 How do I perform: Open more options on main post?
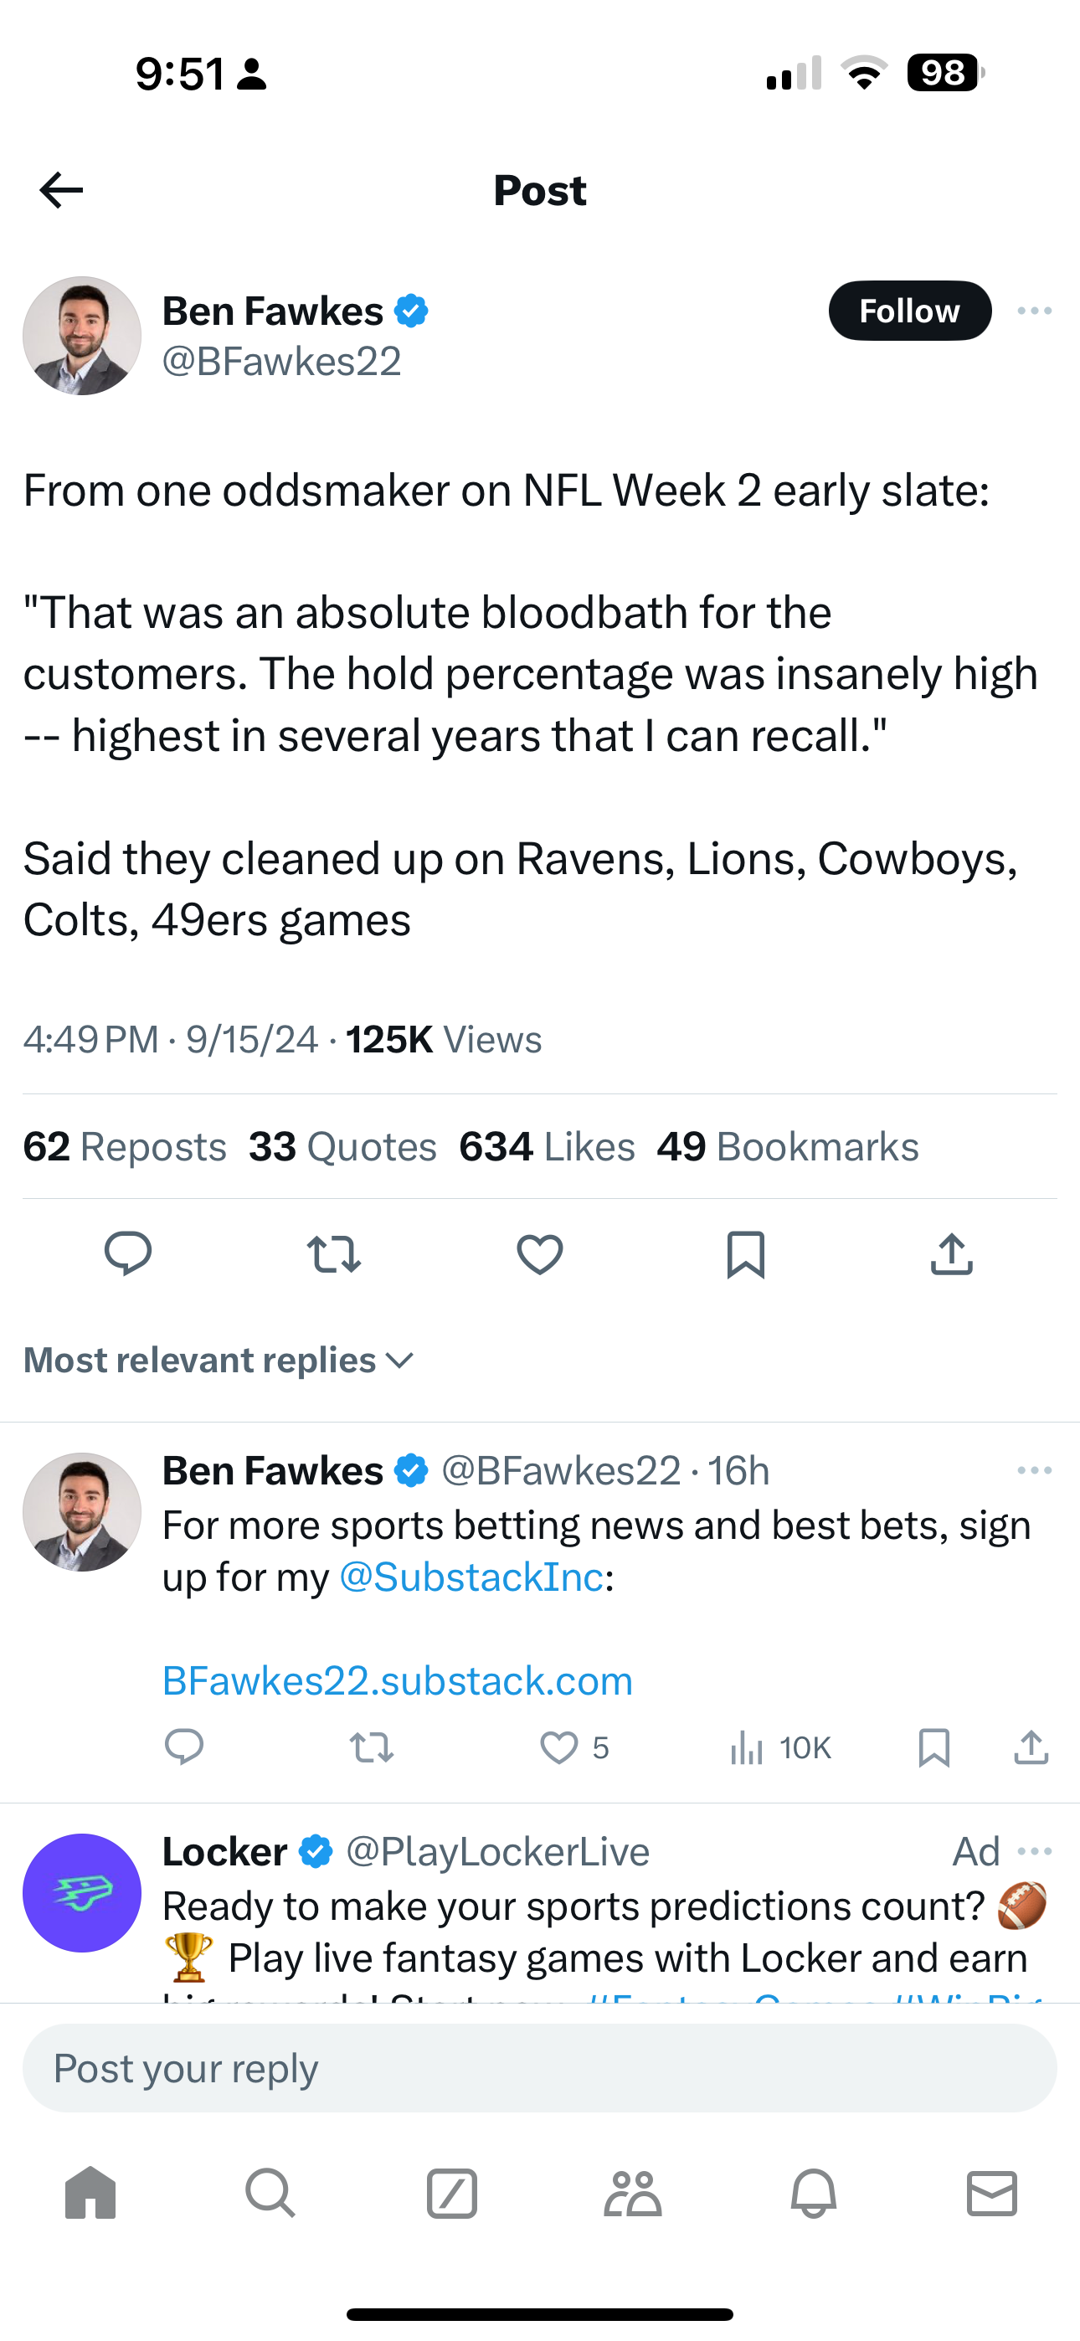[x=1035, y=311]
